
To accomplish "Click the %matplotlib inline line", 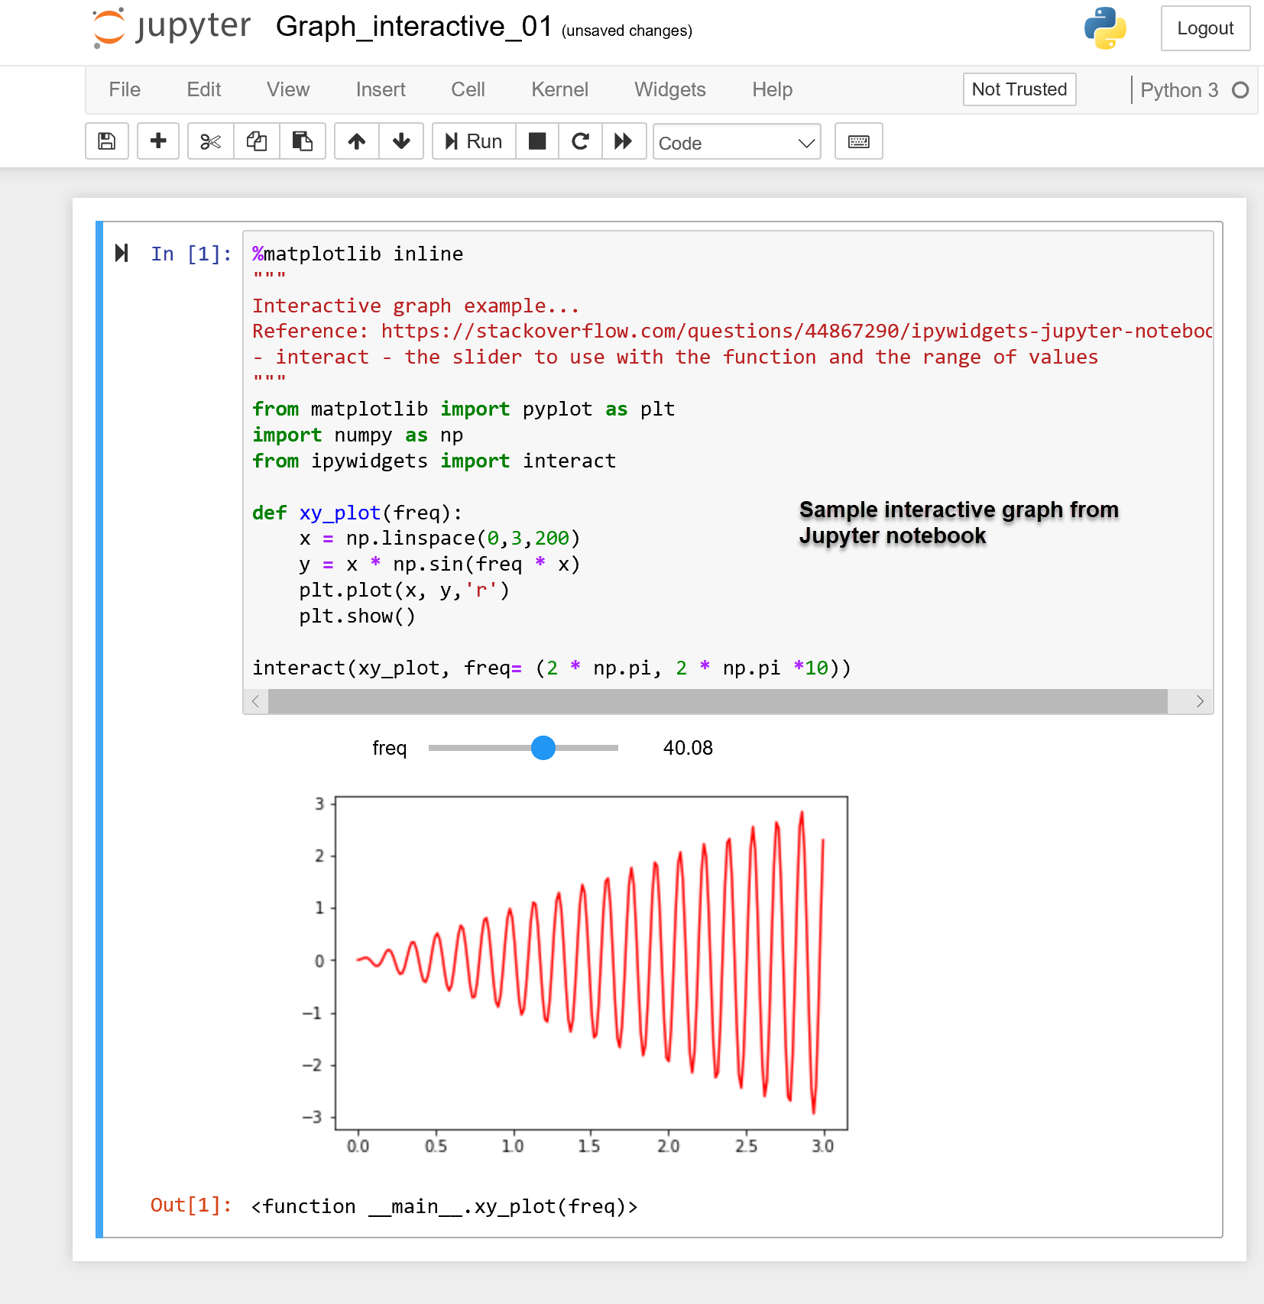I will [x=358, y=254].
